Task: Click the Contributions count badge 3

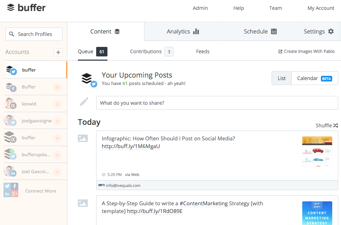Action: [169, 51]
